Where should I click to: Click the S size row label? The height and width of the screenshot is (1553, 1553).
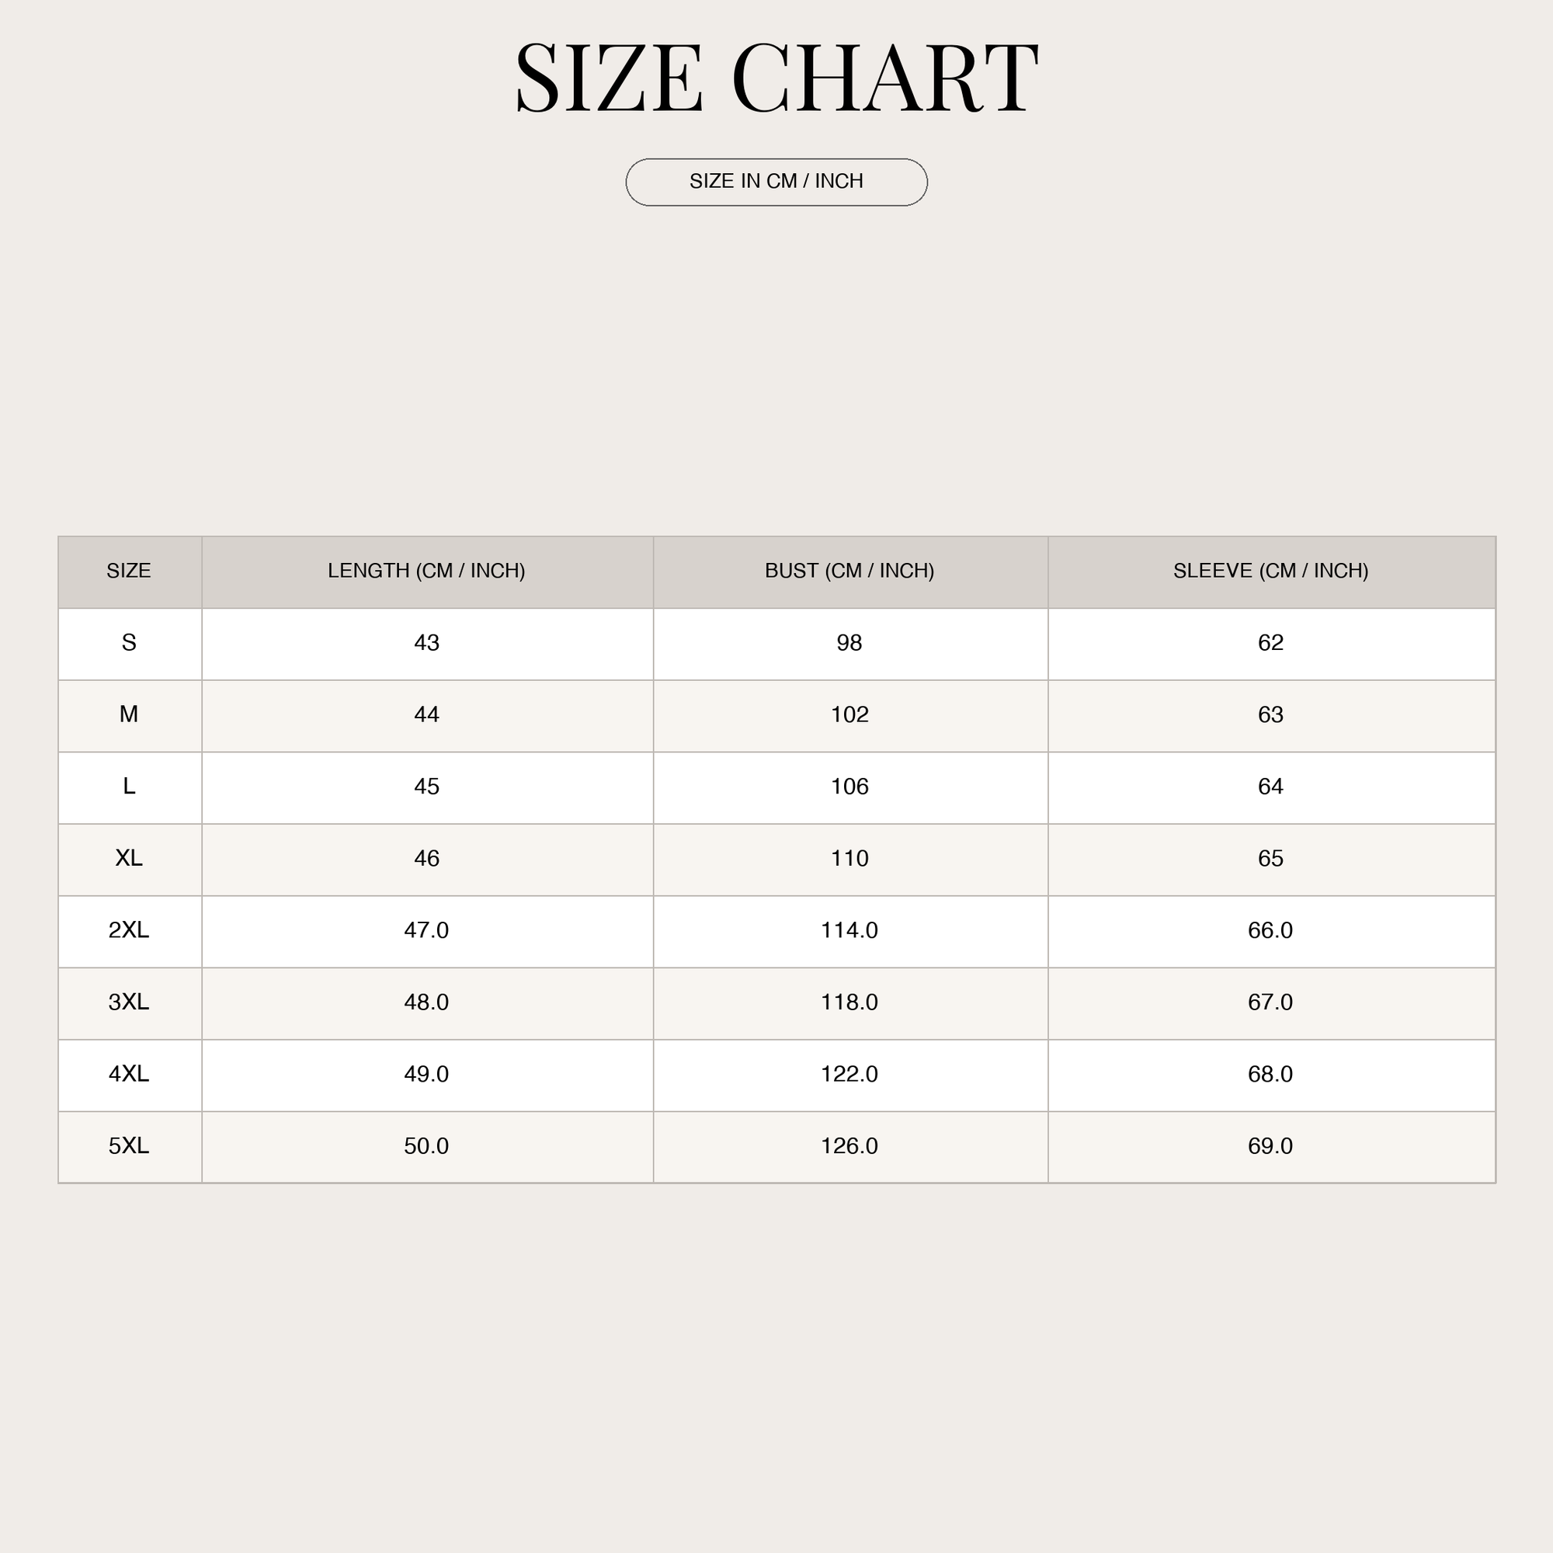[130, 643]
